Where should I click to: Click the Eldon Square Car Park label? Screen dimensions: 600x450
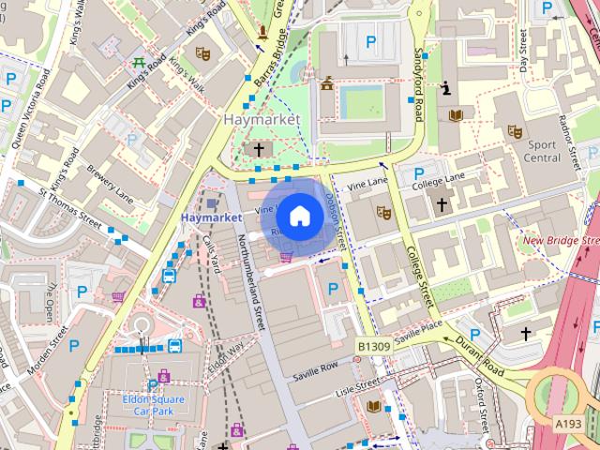[x=154, y=405]
